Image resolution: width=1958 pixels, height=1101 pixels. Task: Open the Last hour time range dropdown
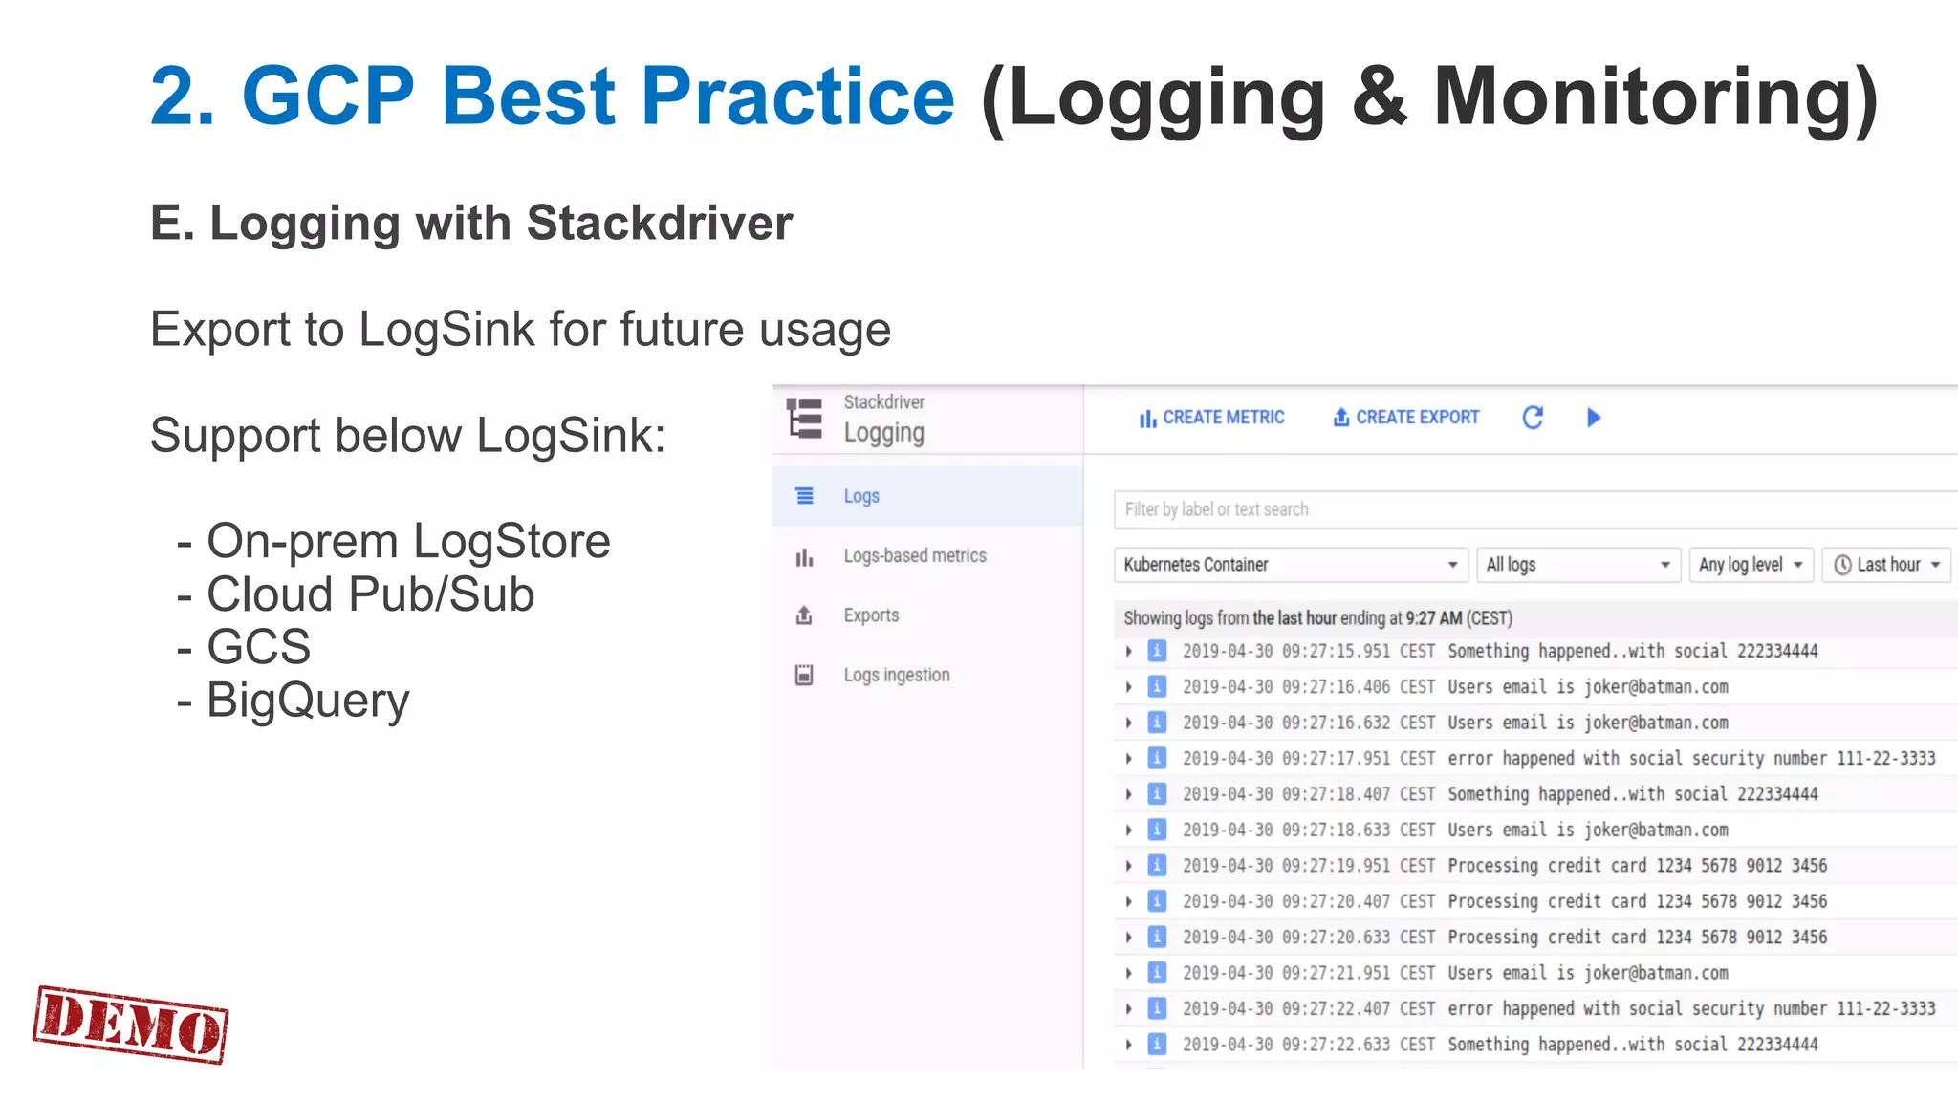tap(1886, 565)
